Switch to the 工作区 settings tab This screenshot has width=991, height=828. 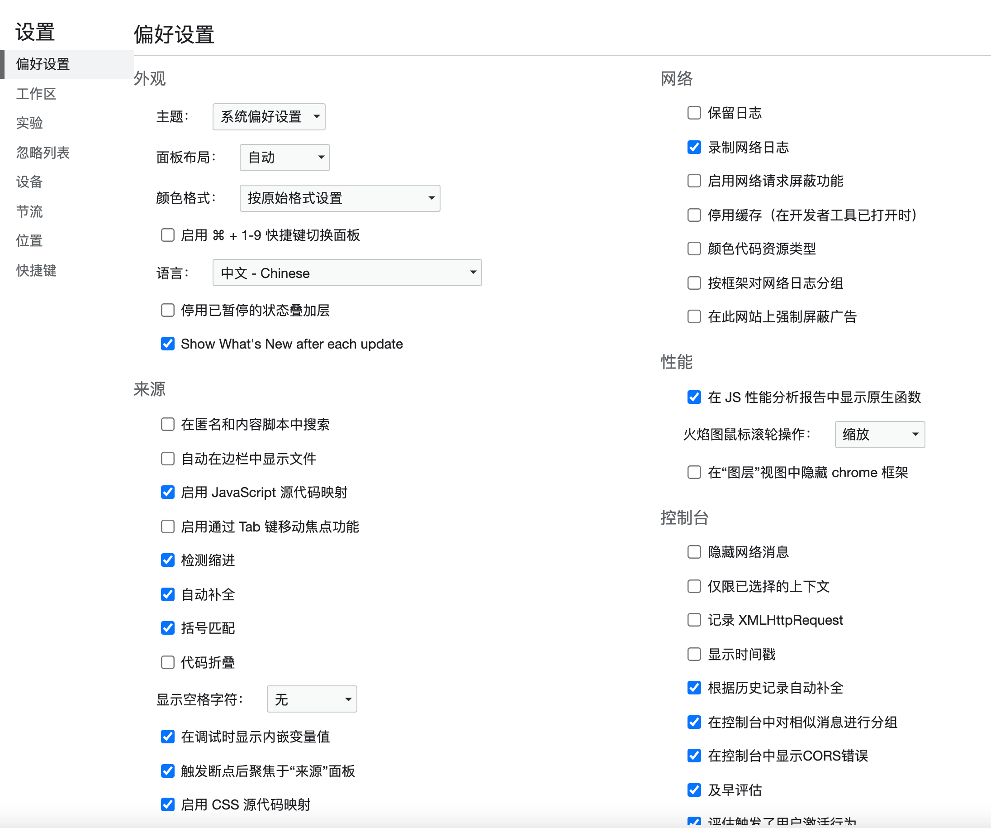pyautogui.click(x=36, y=94)
